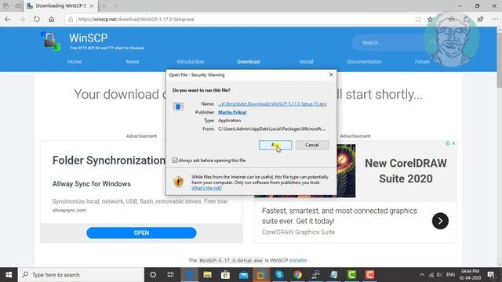Click the allwaysync.com ad link
Screen dimensions: 502x282
[x=69, y=210]
